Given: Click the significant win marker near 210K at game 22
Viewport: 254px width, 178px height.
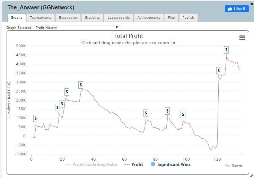Looking at the screenshot, I should tap(67, 92).
